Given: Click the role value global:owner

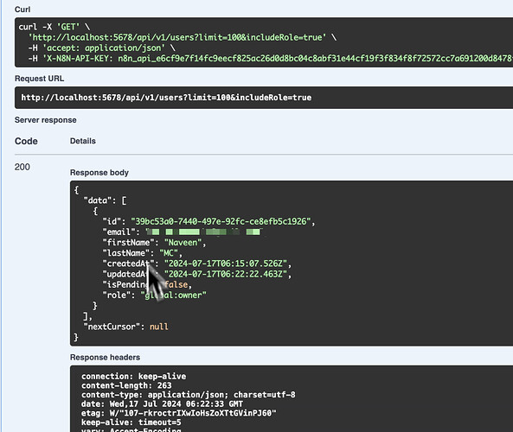Looking at the screenshot, I should 174,295.
